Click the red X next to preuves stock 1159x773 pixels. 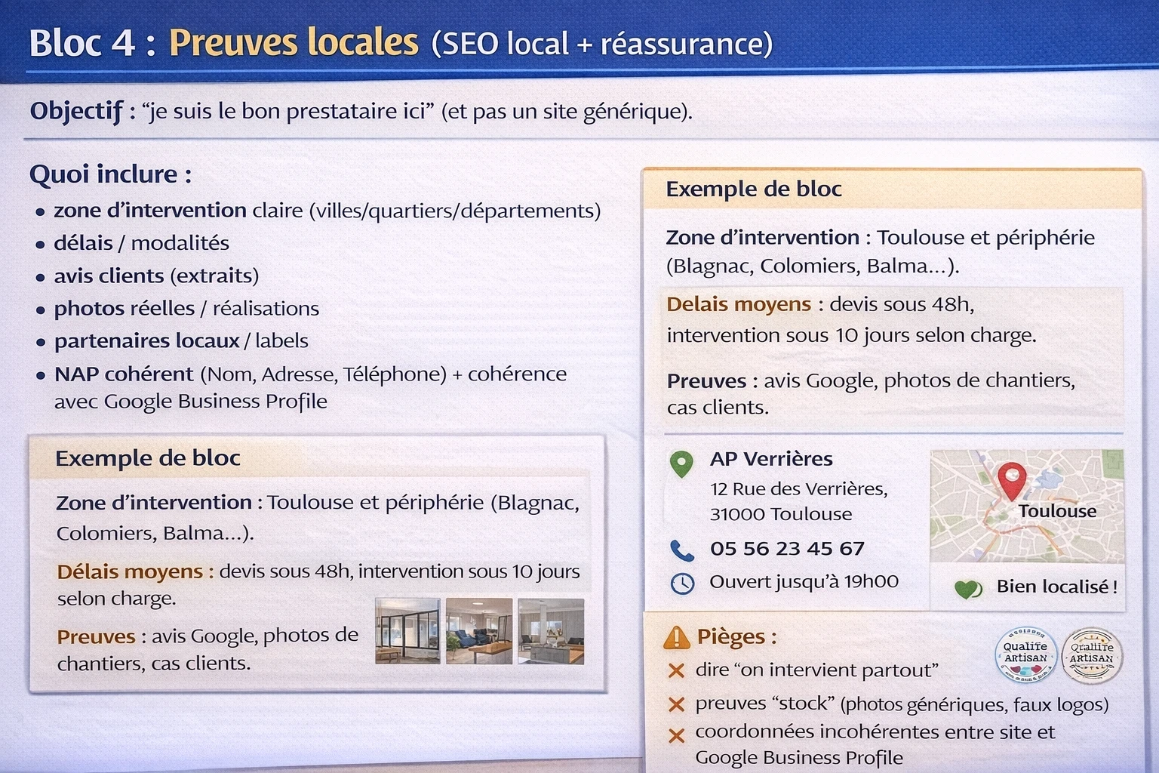pos(675,703)
